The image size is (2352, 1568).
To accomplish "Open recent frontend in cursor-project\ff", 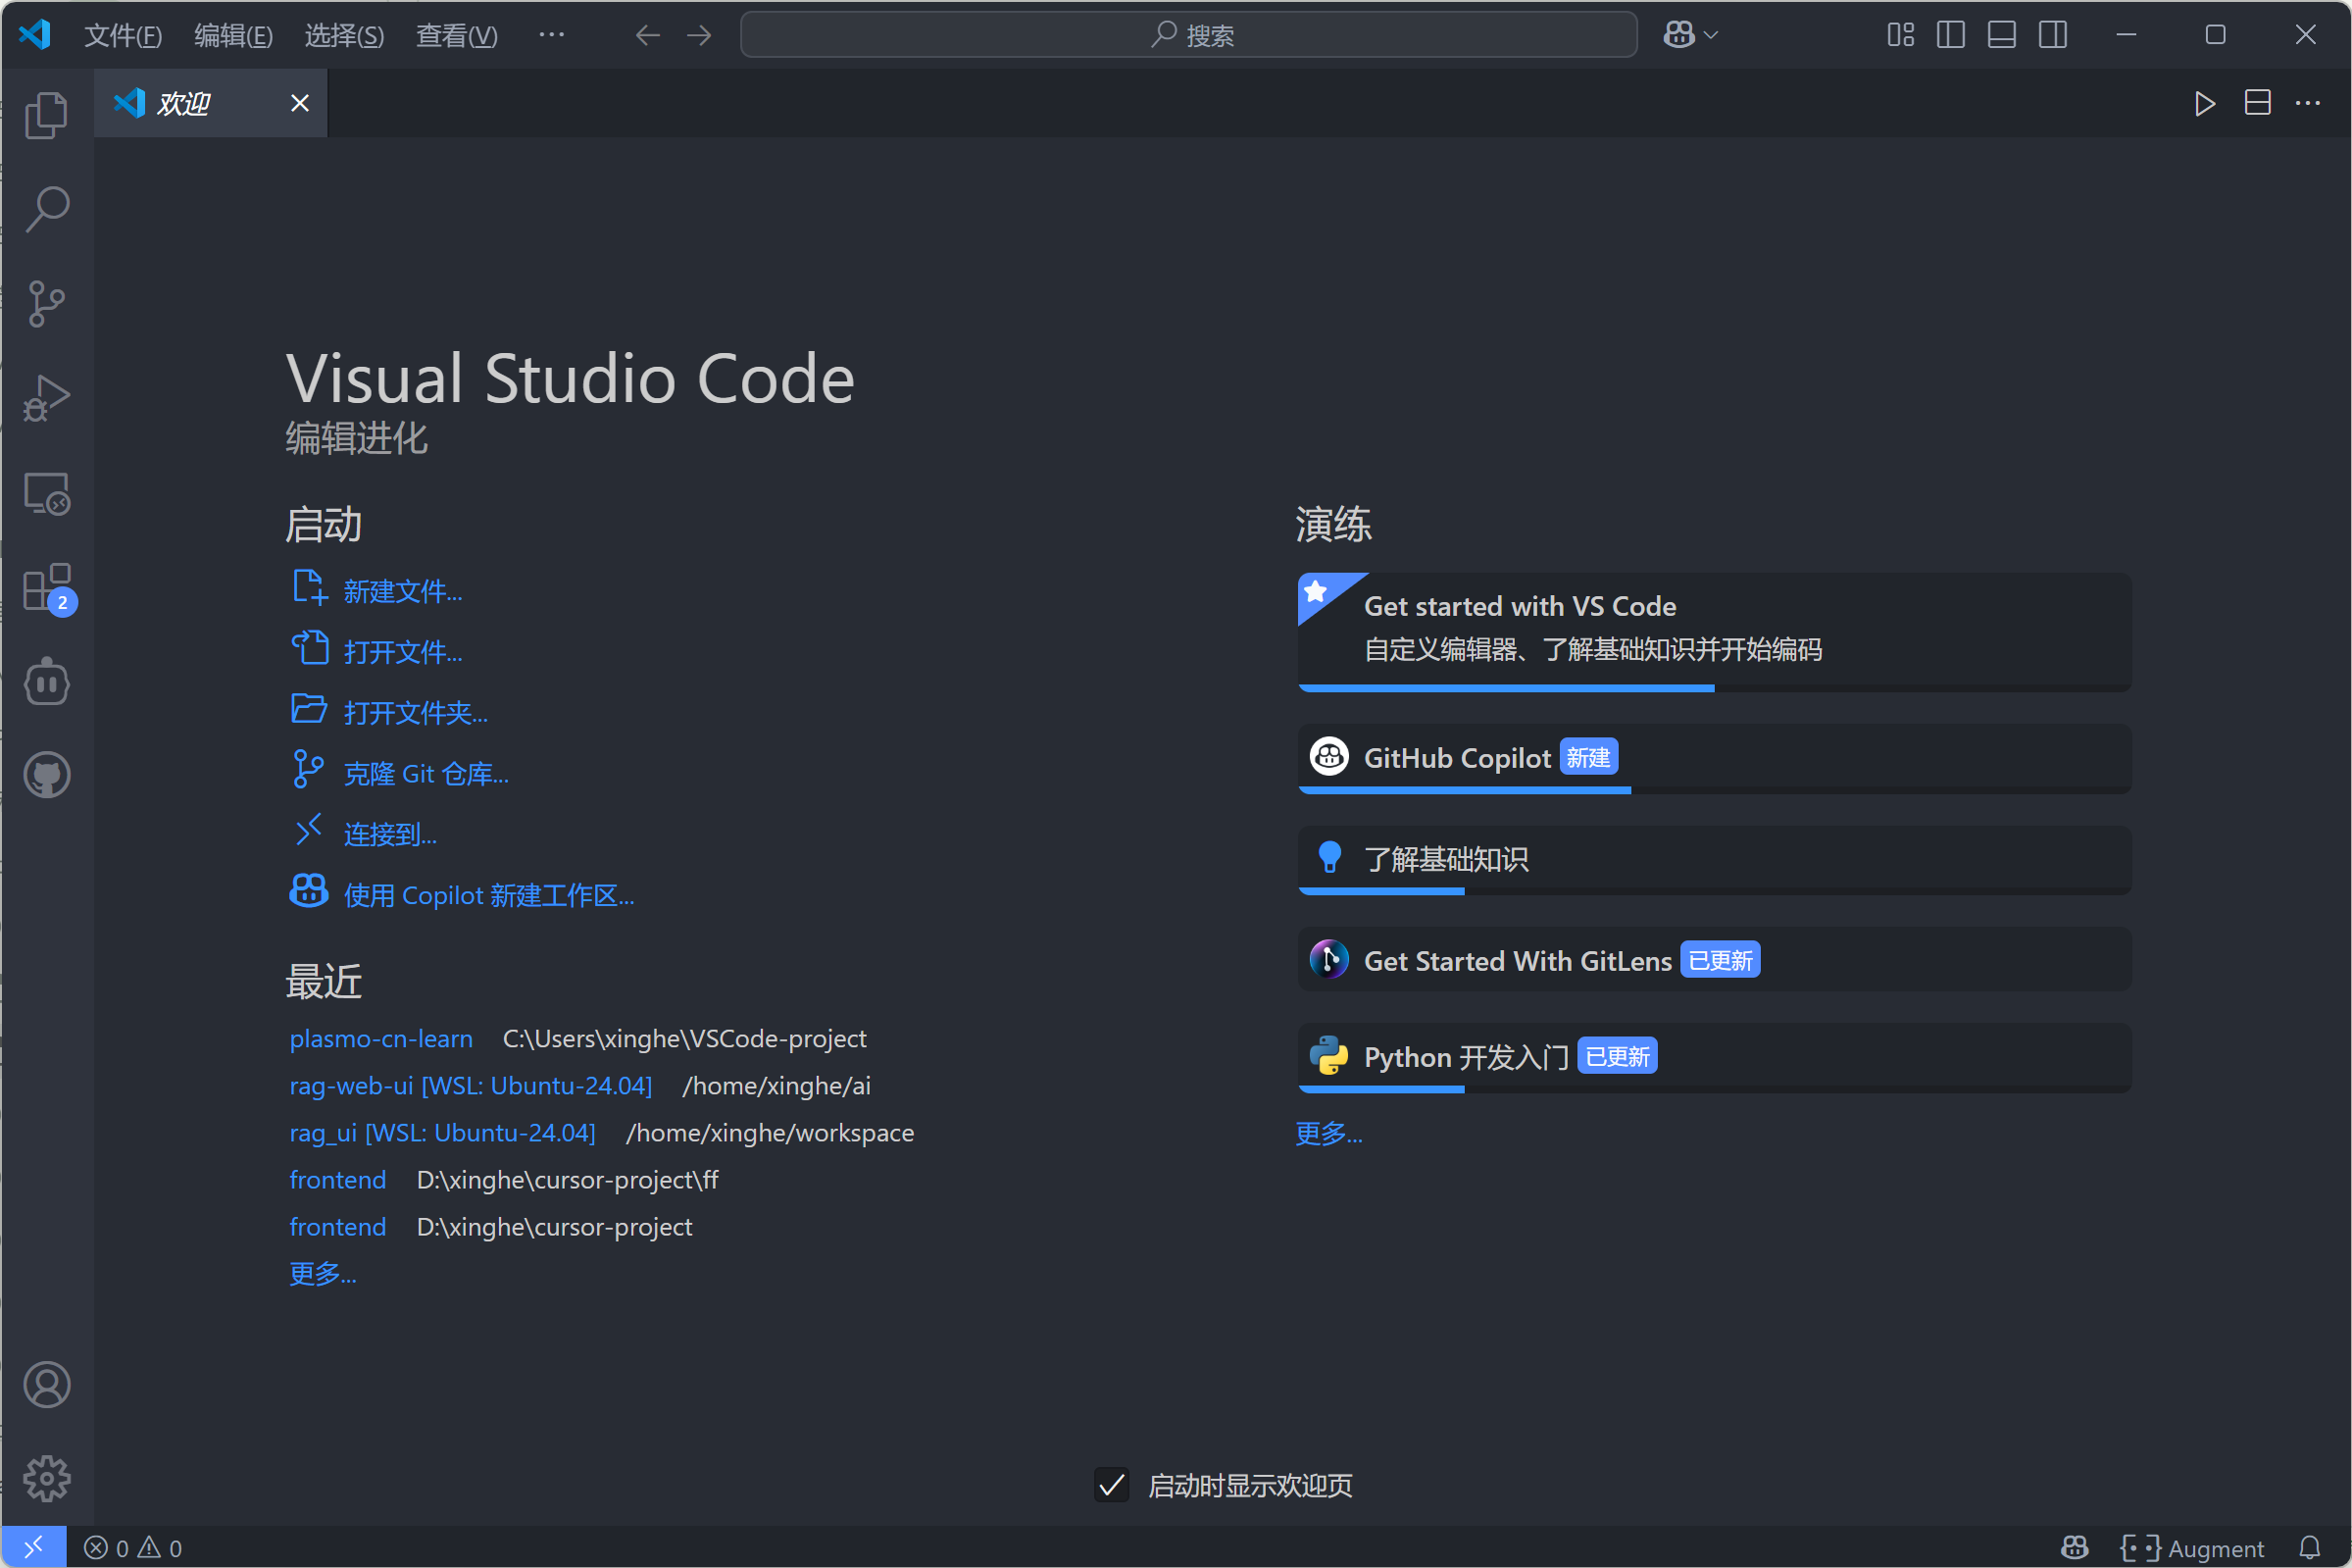I will [338, 1180].
